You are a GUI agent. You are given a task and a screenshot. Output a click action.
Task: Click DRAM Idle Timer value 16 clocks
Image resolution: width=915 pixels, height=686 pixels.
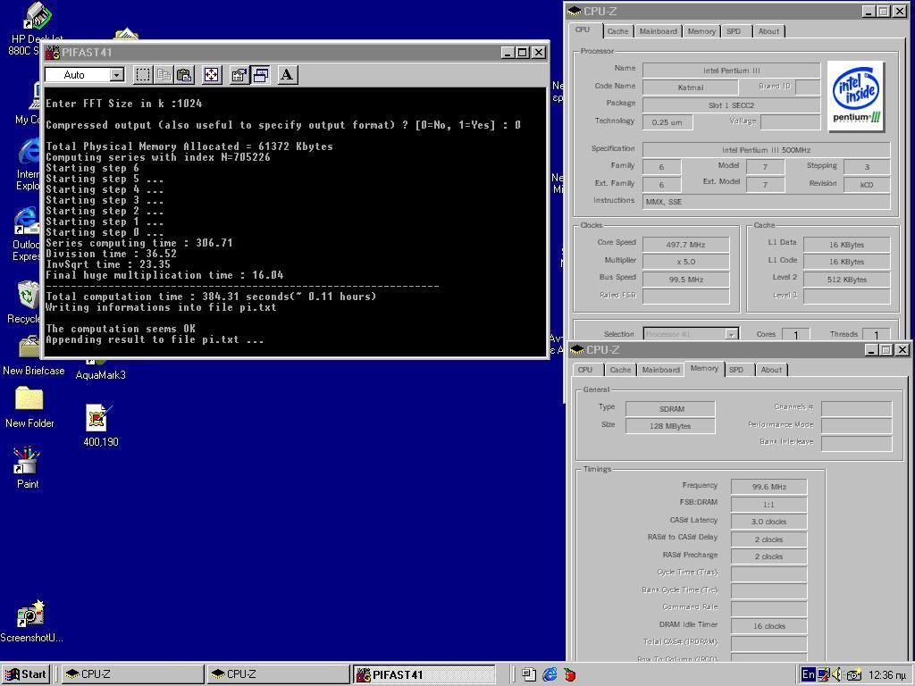(x=769, y=626)
